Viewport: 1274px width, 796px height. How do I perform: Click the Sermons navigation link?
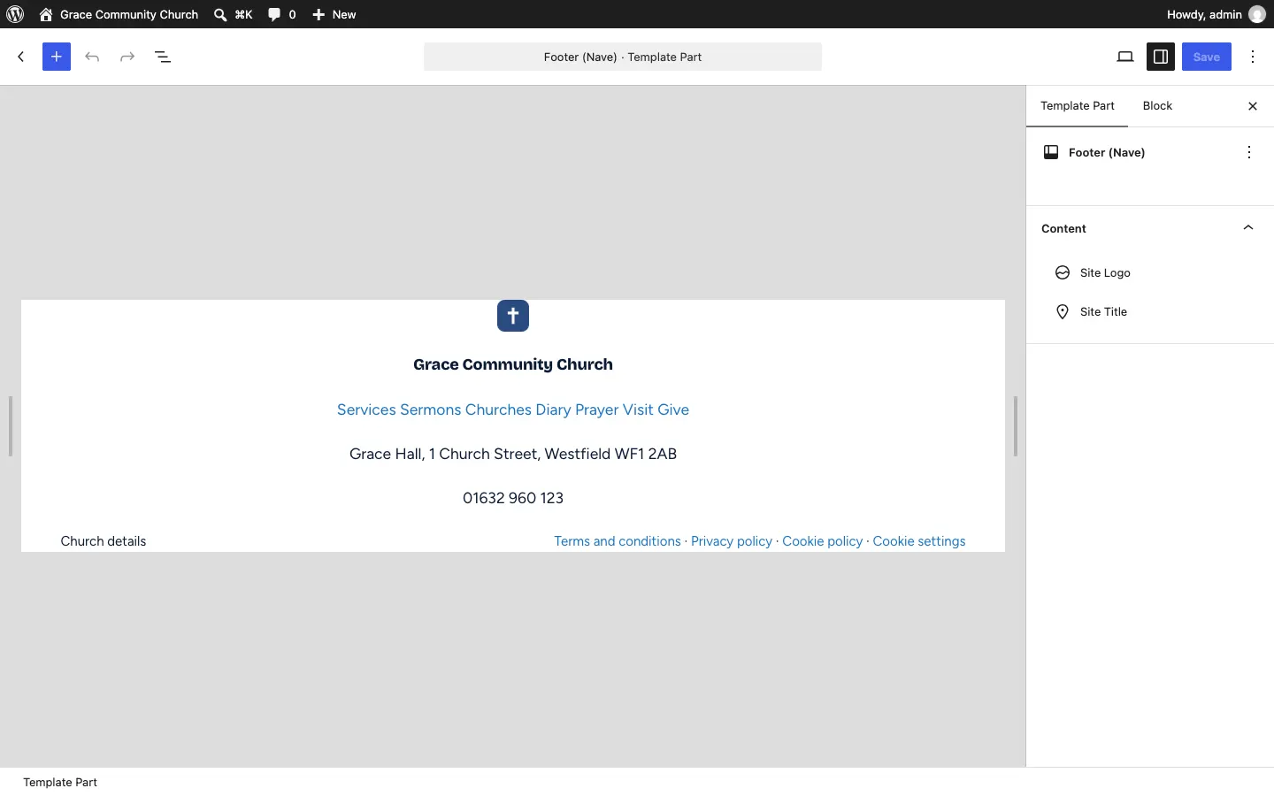click(431, 409)
